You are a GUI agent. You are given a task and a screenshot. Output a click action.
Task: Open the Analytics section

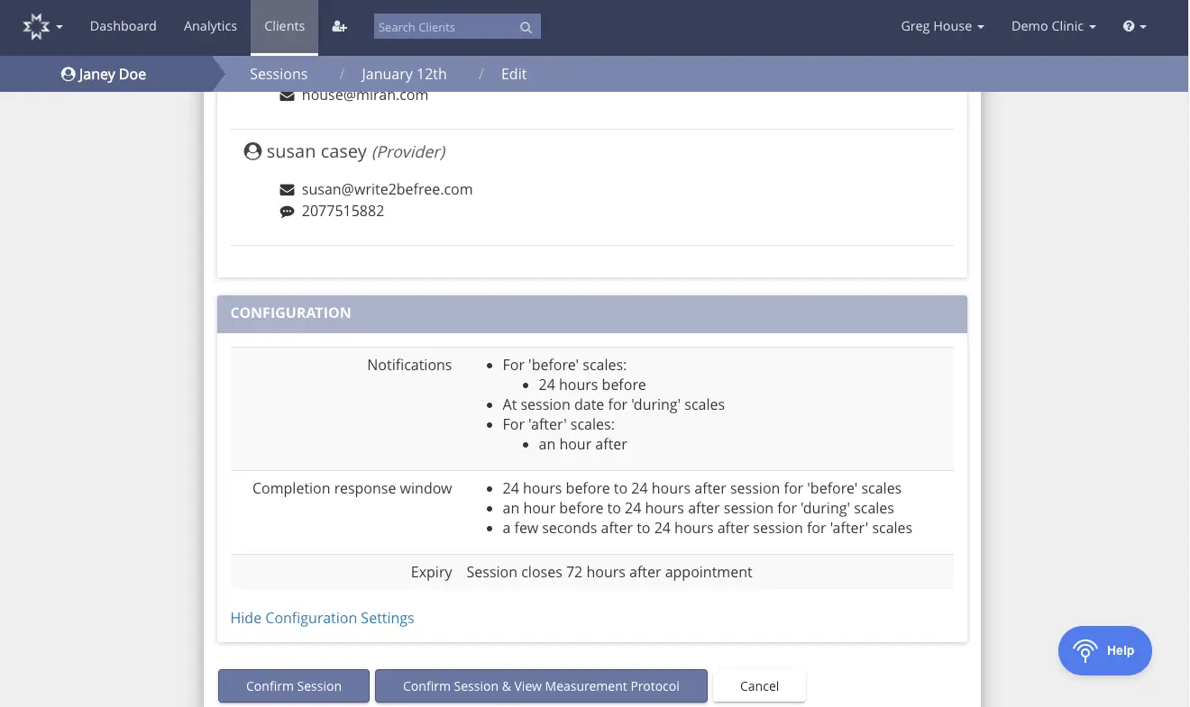(x=210, y=26)
